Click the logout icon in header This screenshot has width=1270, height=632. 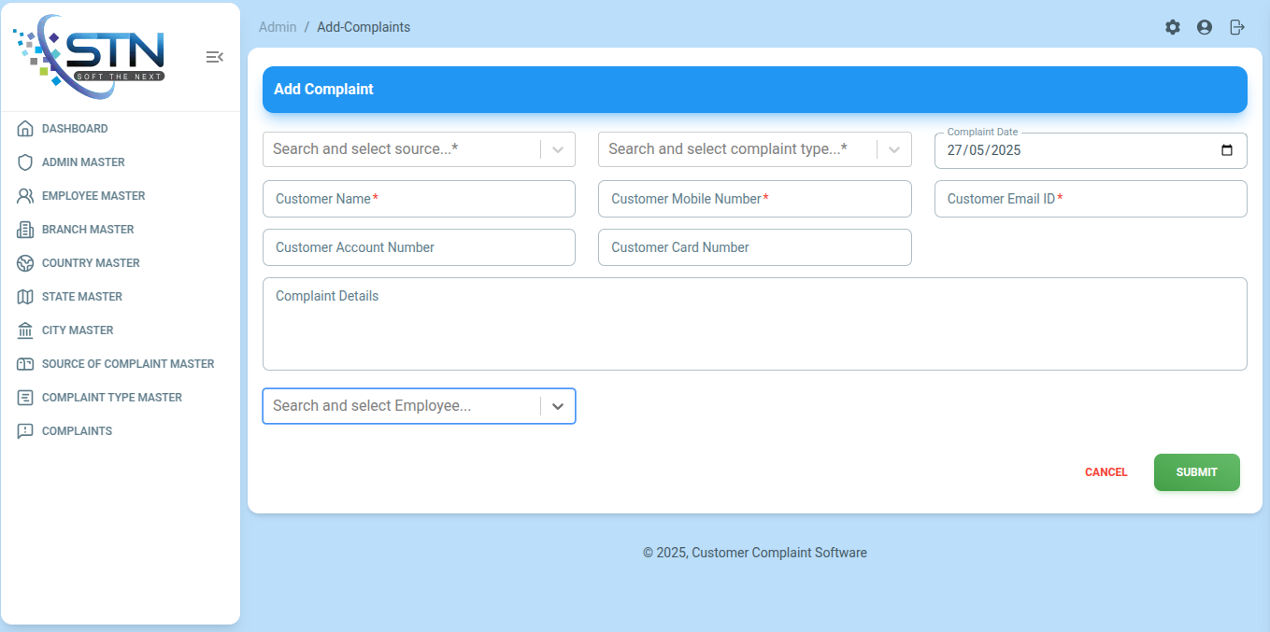pyautogui.click(x=1237, y=27)
